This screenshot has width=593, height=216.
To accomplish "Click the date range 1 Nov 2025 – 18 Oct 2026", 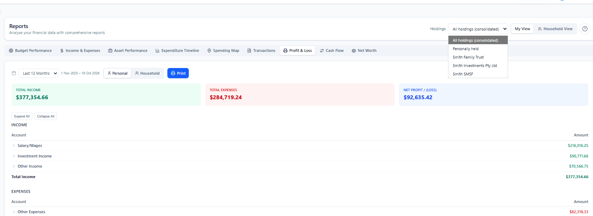I will point(80,73).
